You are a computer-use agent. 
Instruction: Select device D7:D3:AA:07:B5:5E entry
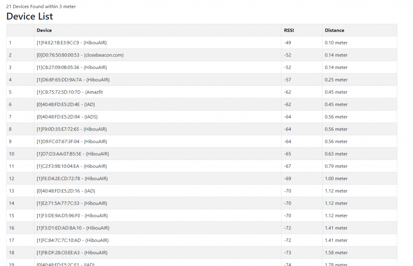tap(73, 154)
